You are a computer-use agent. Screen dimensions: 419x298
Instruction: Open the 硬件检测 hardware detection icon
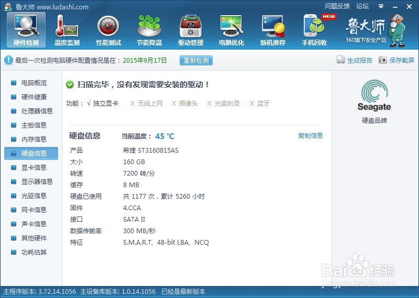pos(26,30)
